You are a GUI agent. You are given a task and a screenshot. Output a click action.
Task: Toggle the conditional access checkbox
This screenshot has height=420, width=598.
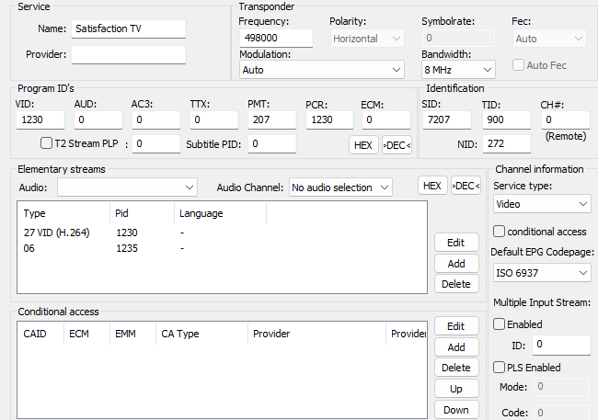pos(499,232)
